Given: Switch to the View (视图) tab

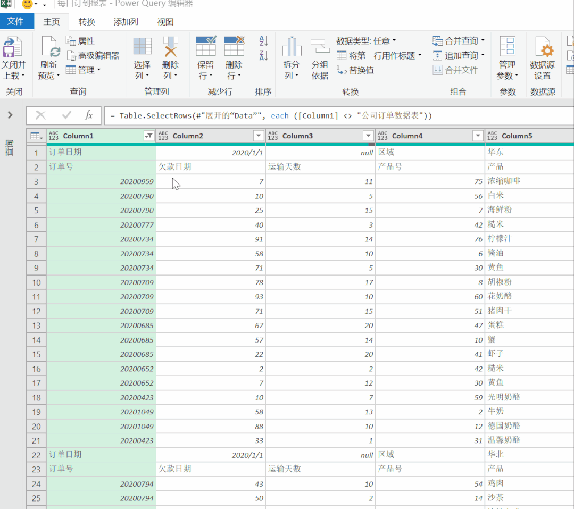Looking at the screenshot, I should 165,22.
